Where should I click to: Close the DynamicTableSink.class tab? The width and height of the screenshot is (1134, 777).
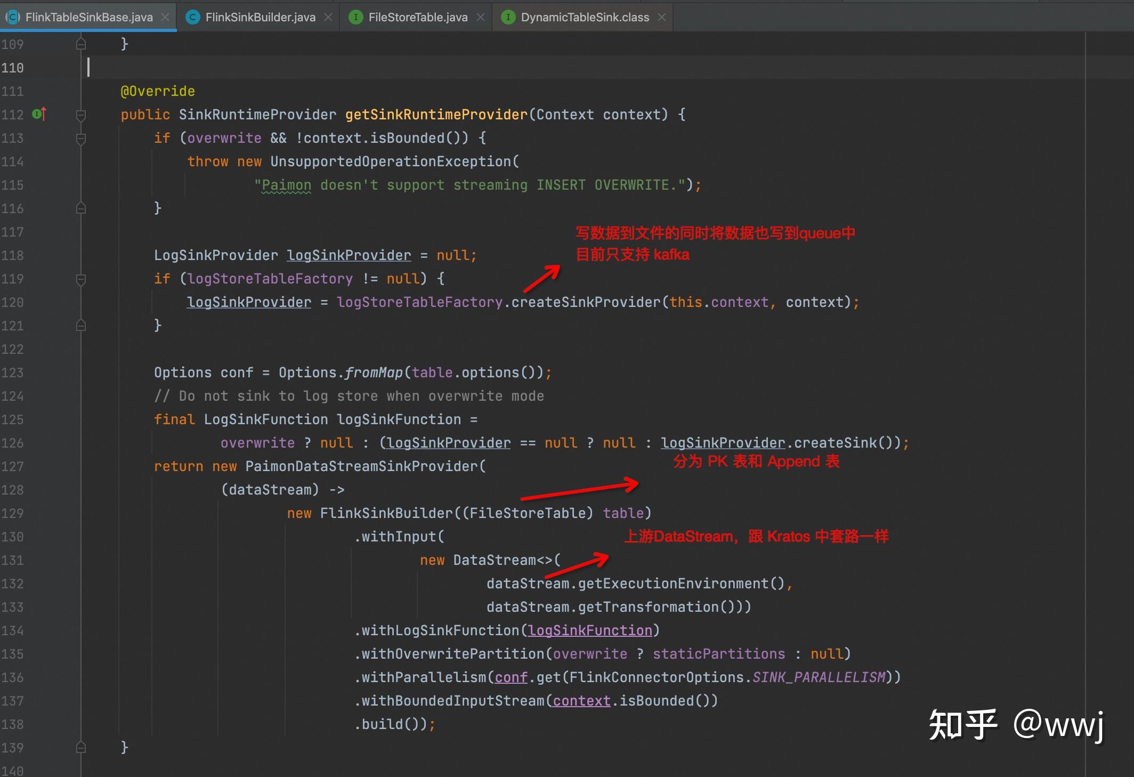pyautogui.click(x=662, y=17)
